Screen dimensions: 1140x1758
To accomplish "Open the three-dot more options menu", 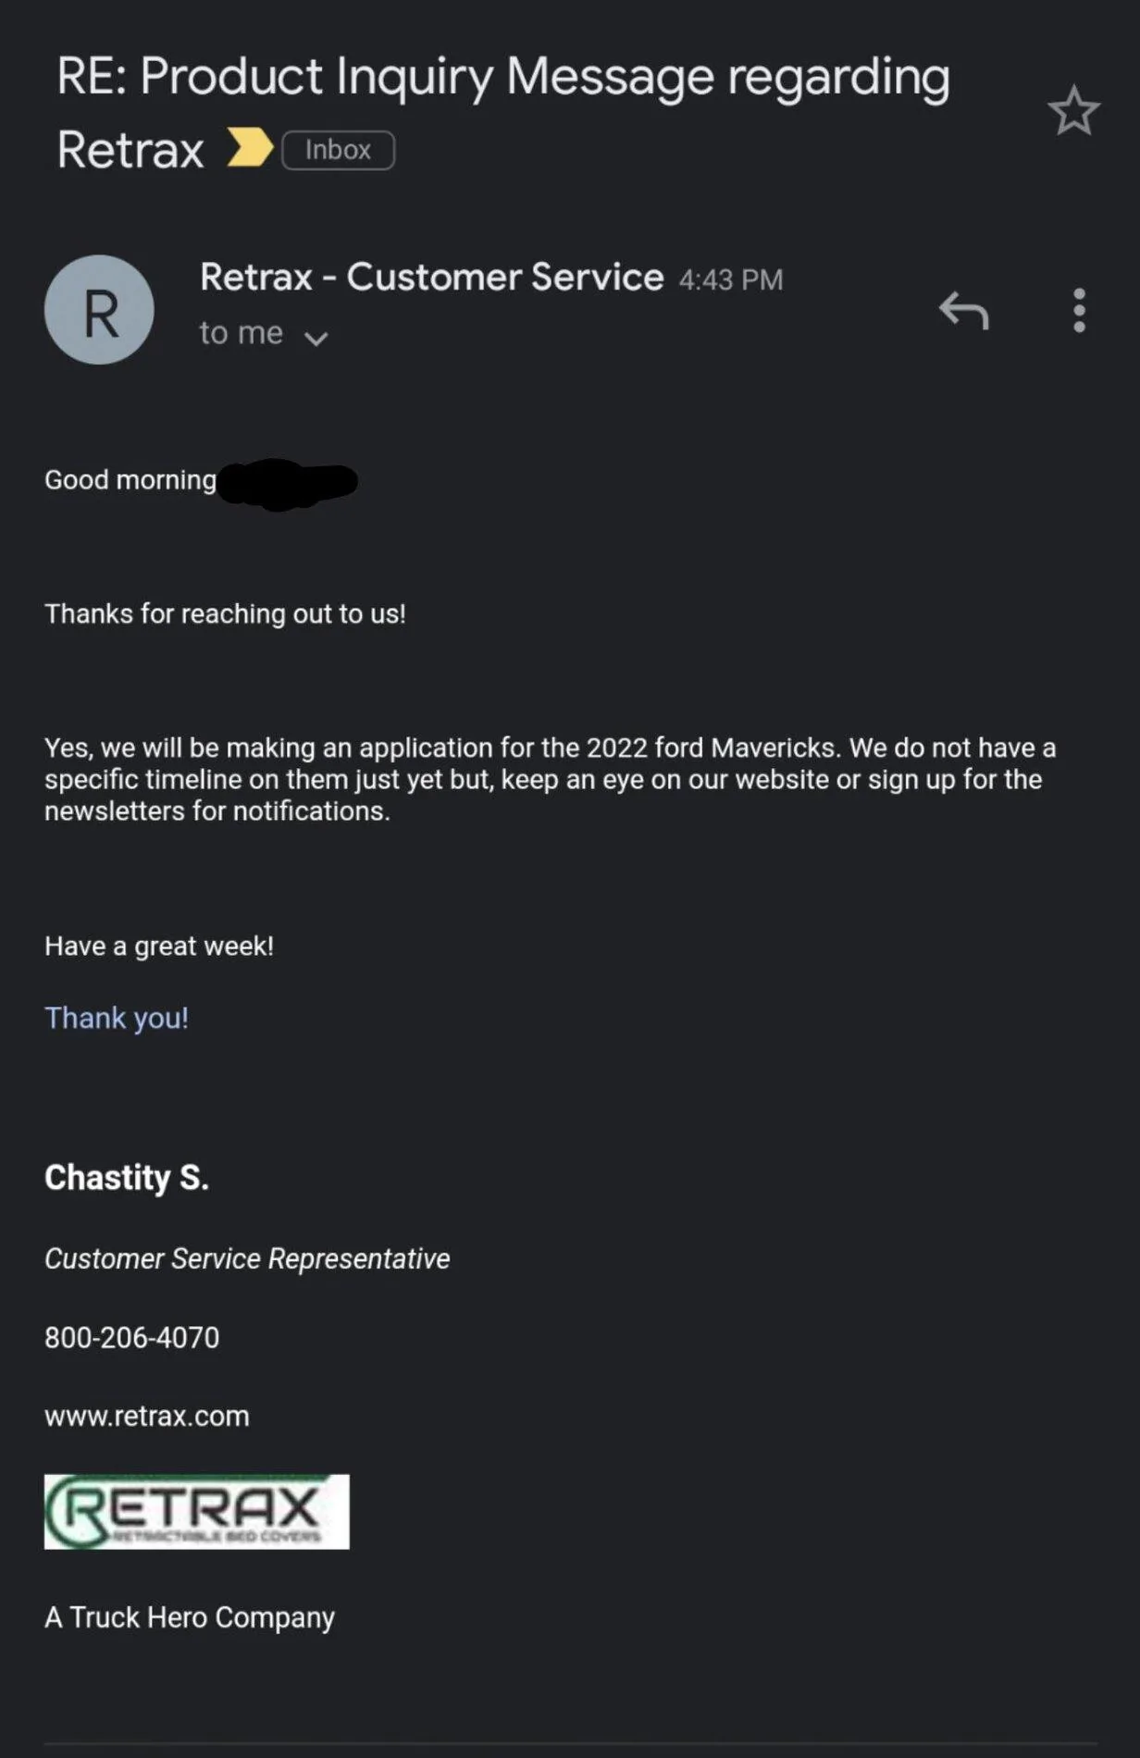I will [1079, 310].
